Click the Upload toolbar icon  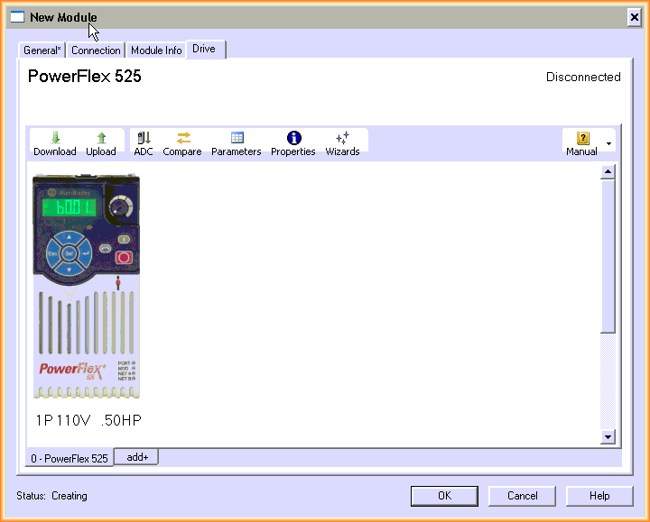pos(101,139)
